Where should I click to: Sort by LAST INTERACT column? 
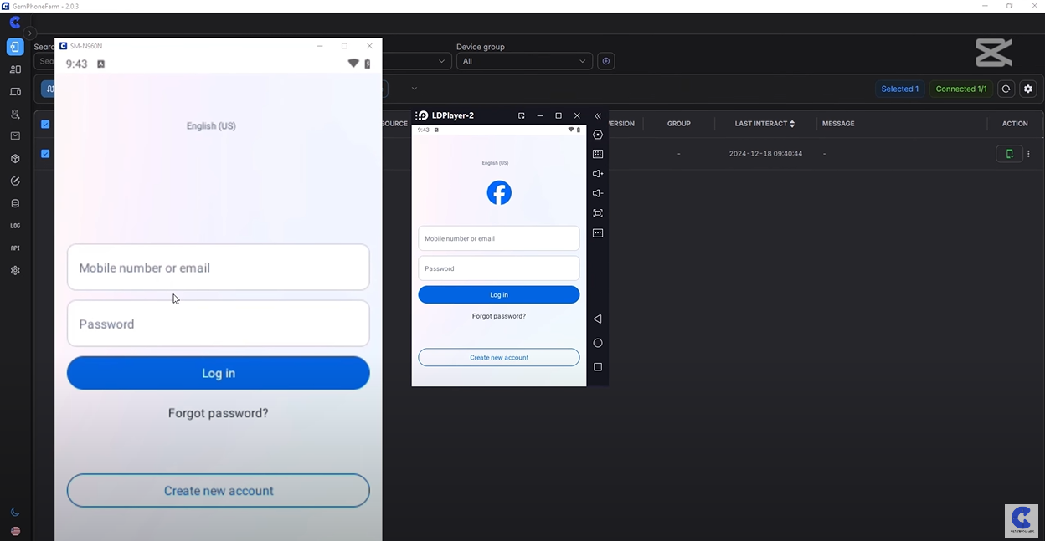click(764, 124)
